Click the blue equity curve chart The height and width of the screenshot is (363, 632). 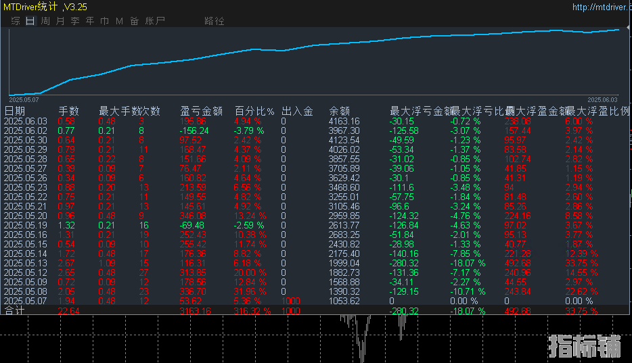313,62
